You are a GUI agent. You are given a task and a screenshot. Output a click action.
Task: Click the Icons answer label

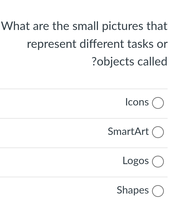click(x=137, y=102)
